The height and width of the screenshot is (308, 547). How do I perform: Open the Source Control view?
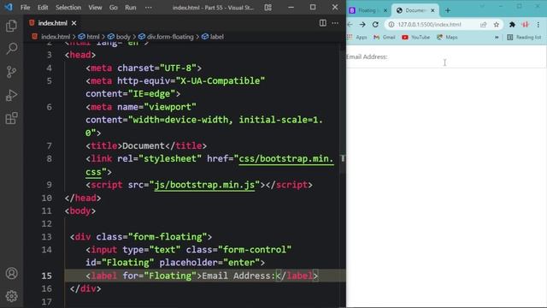point(11,72)
